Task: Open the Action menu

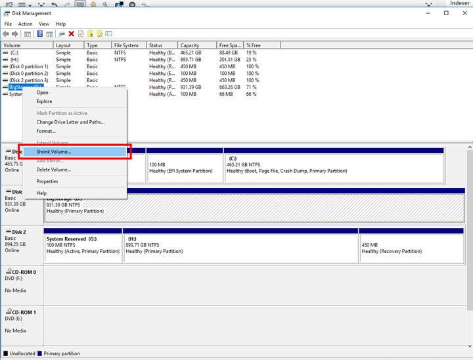Action: [x=26, y=24]
